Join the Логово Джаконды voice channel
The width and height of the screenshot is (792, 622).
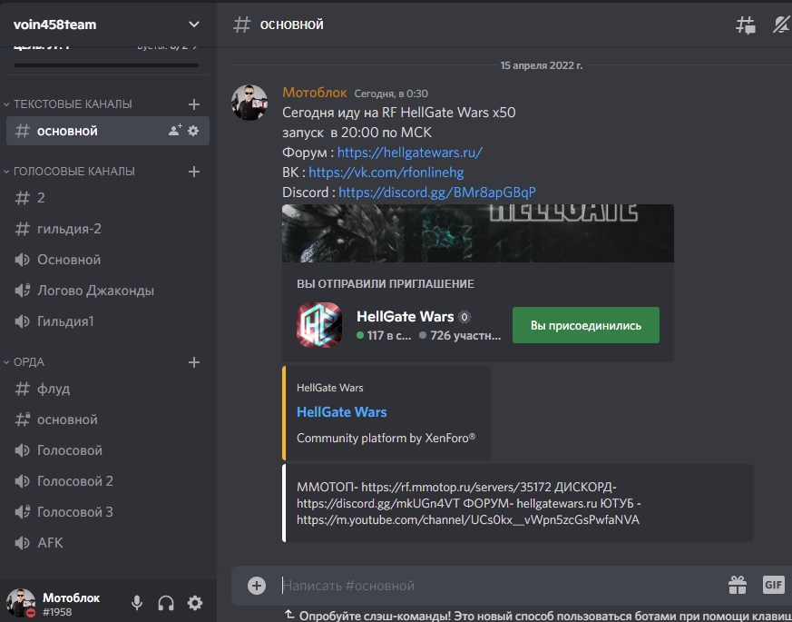[108, 291]
